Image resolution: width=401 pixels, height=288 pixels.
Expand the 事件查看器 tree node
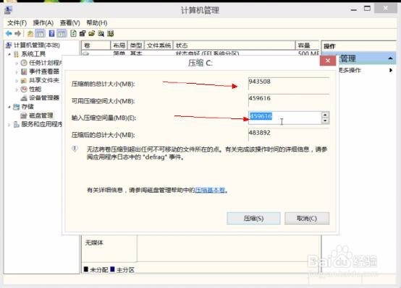click(x=17, y=72)
